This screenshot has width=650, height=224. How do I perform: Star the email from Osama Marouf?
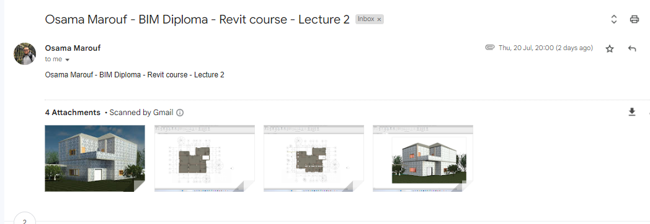point(609,49)
